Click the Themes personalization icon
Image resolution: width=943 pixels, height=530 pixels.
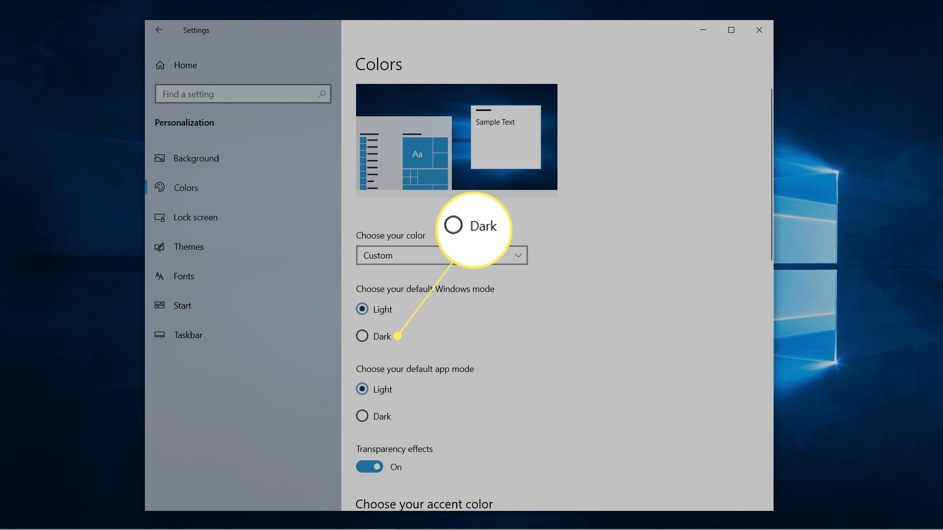[x=160, y=246]
